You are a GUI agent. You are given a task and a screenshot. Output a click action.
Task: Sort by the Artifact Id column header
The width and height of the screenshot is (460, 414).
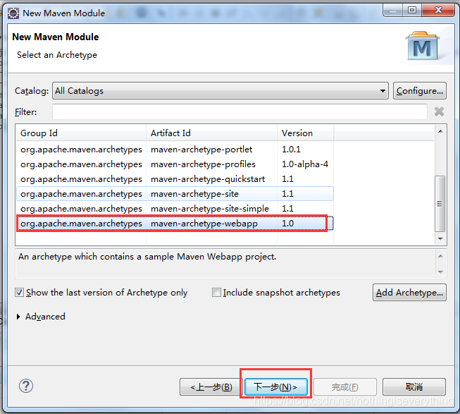click(211, 133)
